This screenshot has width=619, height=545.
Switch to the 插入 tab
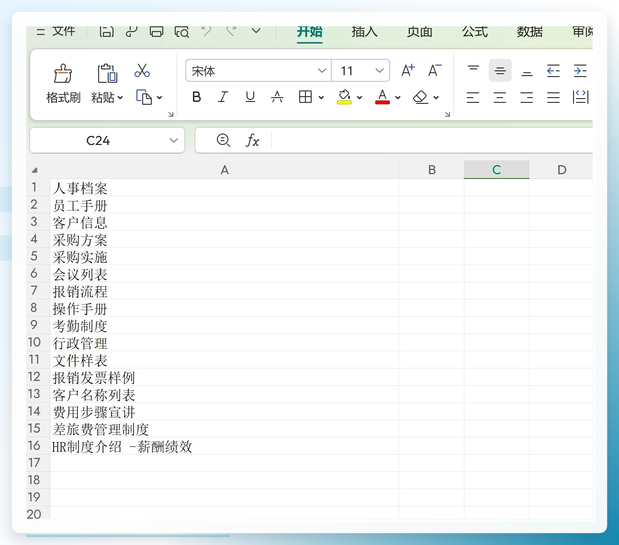pos(364,32)
